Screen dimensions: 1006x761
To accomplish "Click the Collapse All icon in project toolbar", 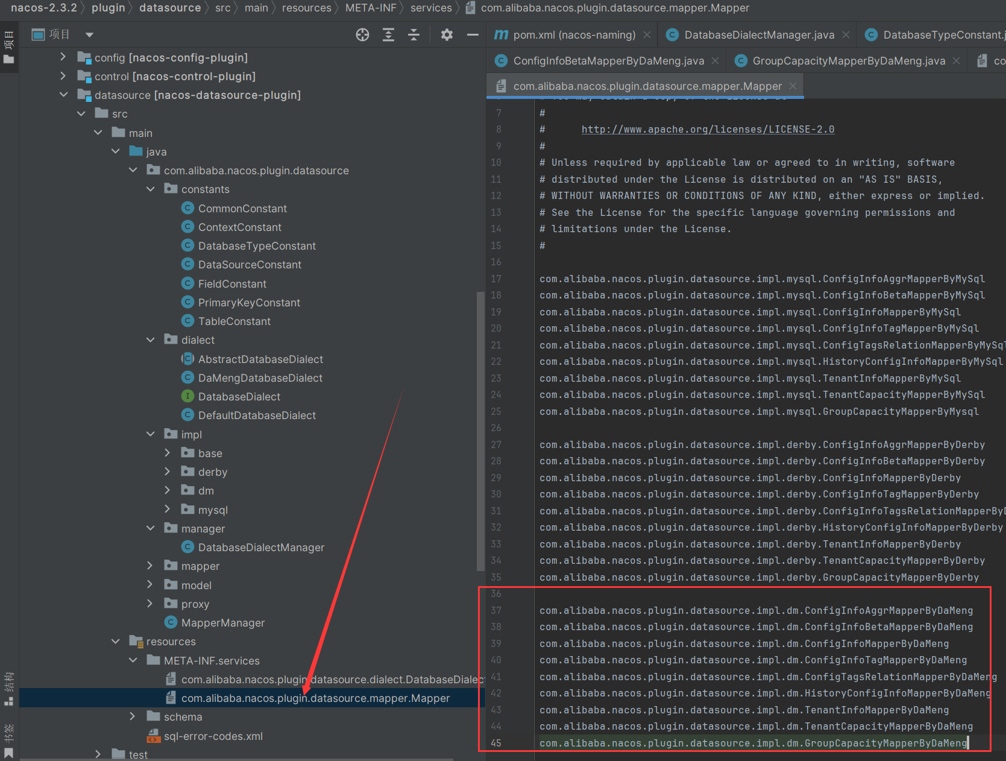I will (413, 35).
